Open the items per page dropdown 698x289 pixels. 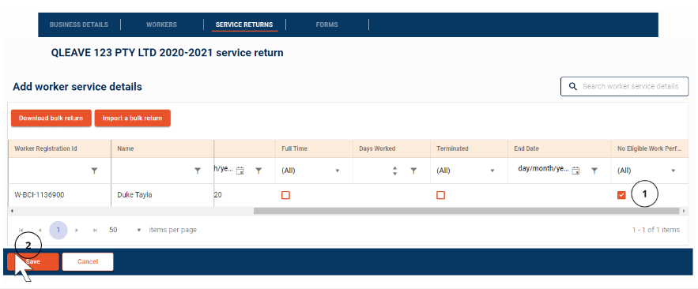pos(139,231)
